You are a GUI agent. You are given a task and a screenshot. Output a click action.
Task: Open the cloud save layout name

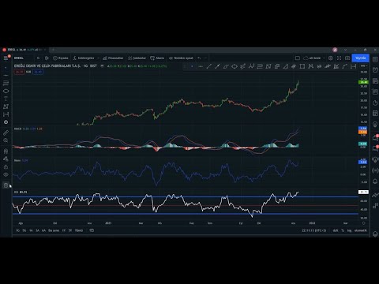[x=312, y=58]
